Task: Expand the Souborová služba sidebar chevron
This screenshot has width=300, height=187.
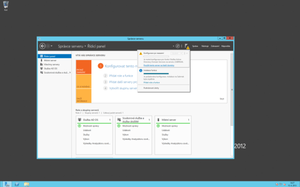Action: point(70,72)
